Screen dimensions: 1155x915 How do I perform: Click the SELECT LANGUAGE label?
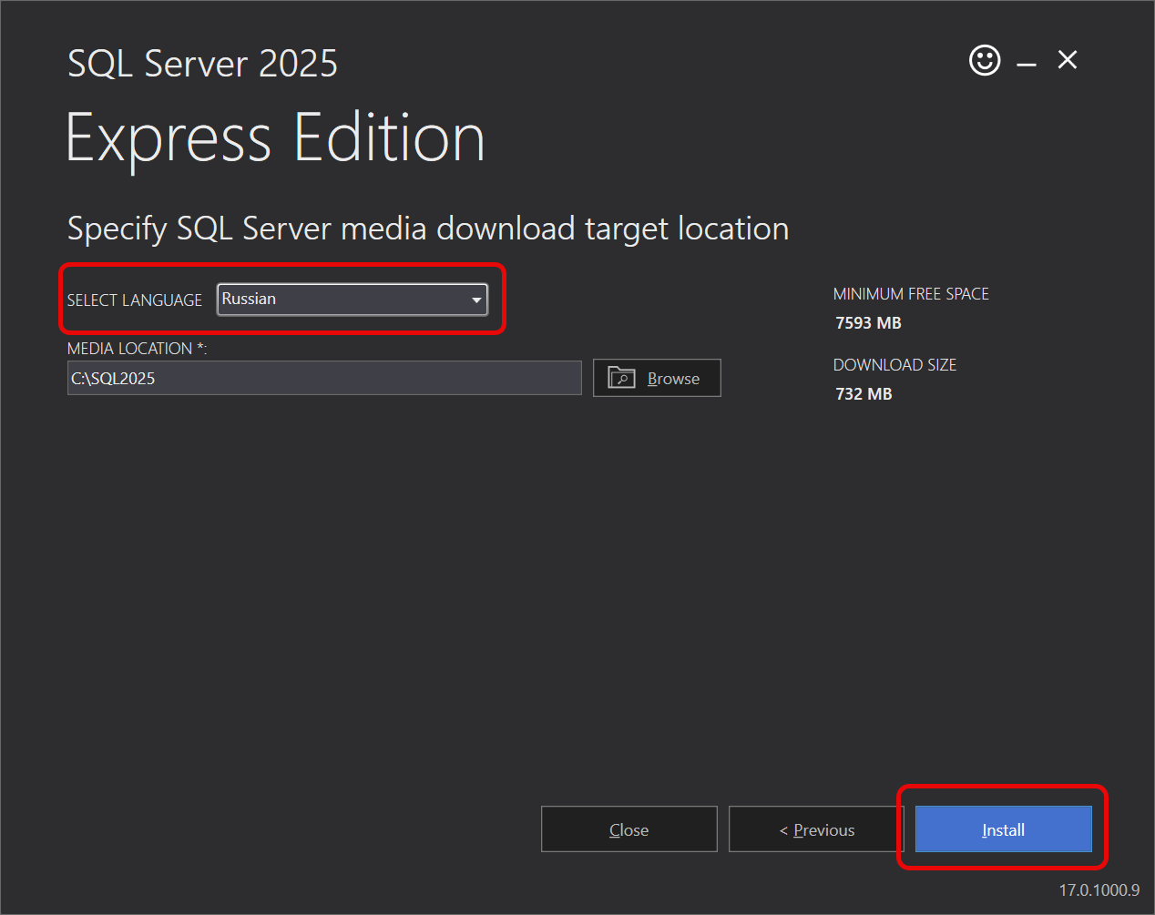(x=135, y=300)
